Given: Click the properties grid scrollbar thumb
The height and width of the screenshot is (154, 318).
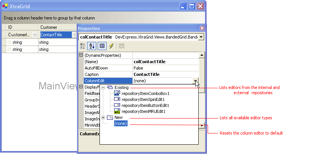Looking at the screenshot, I should (x=202, y=76).
